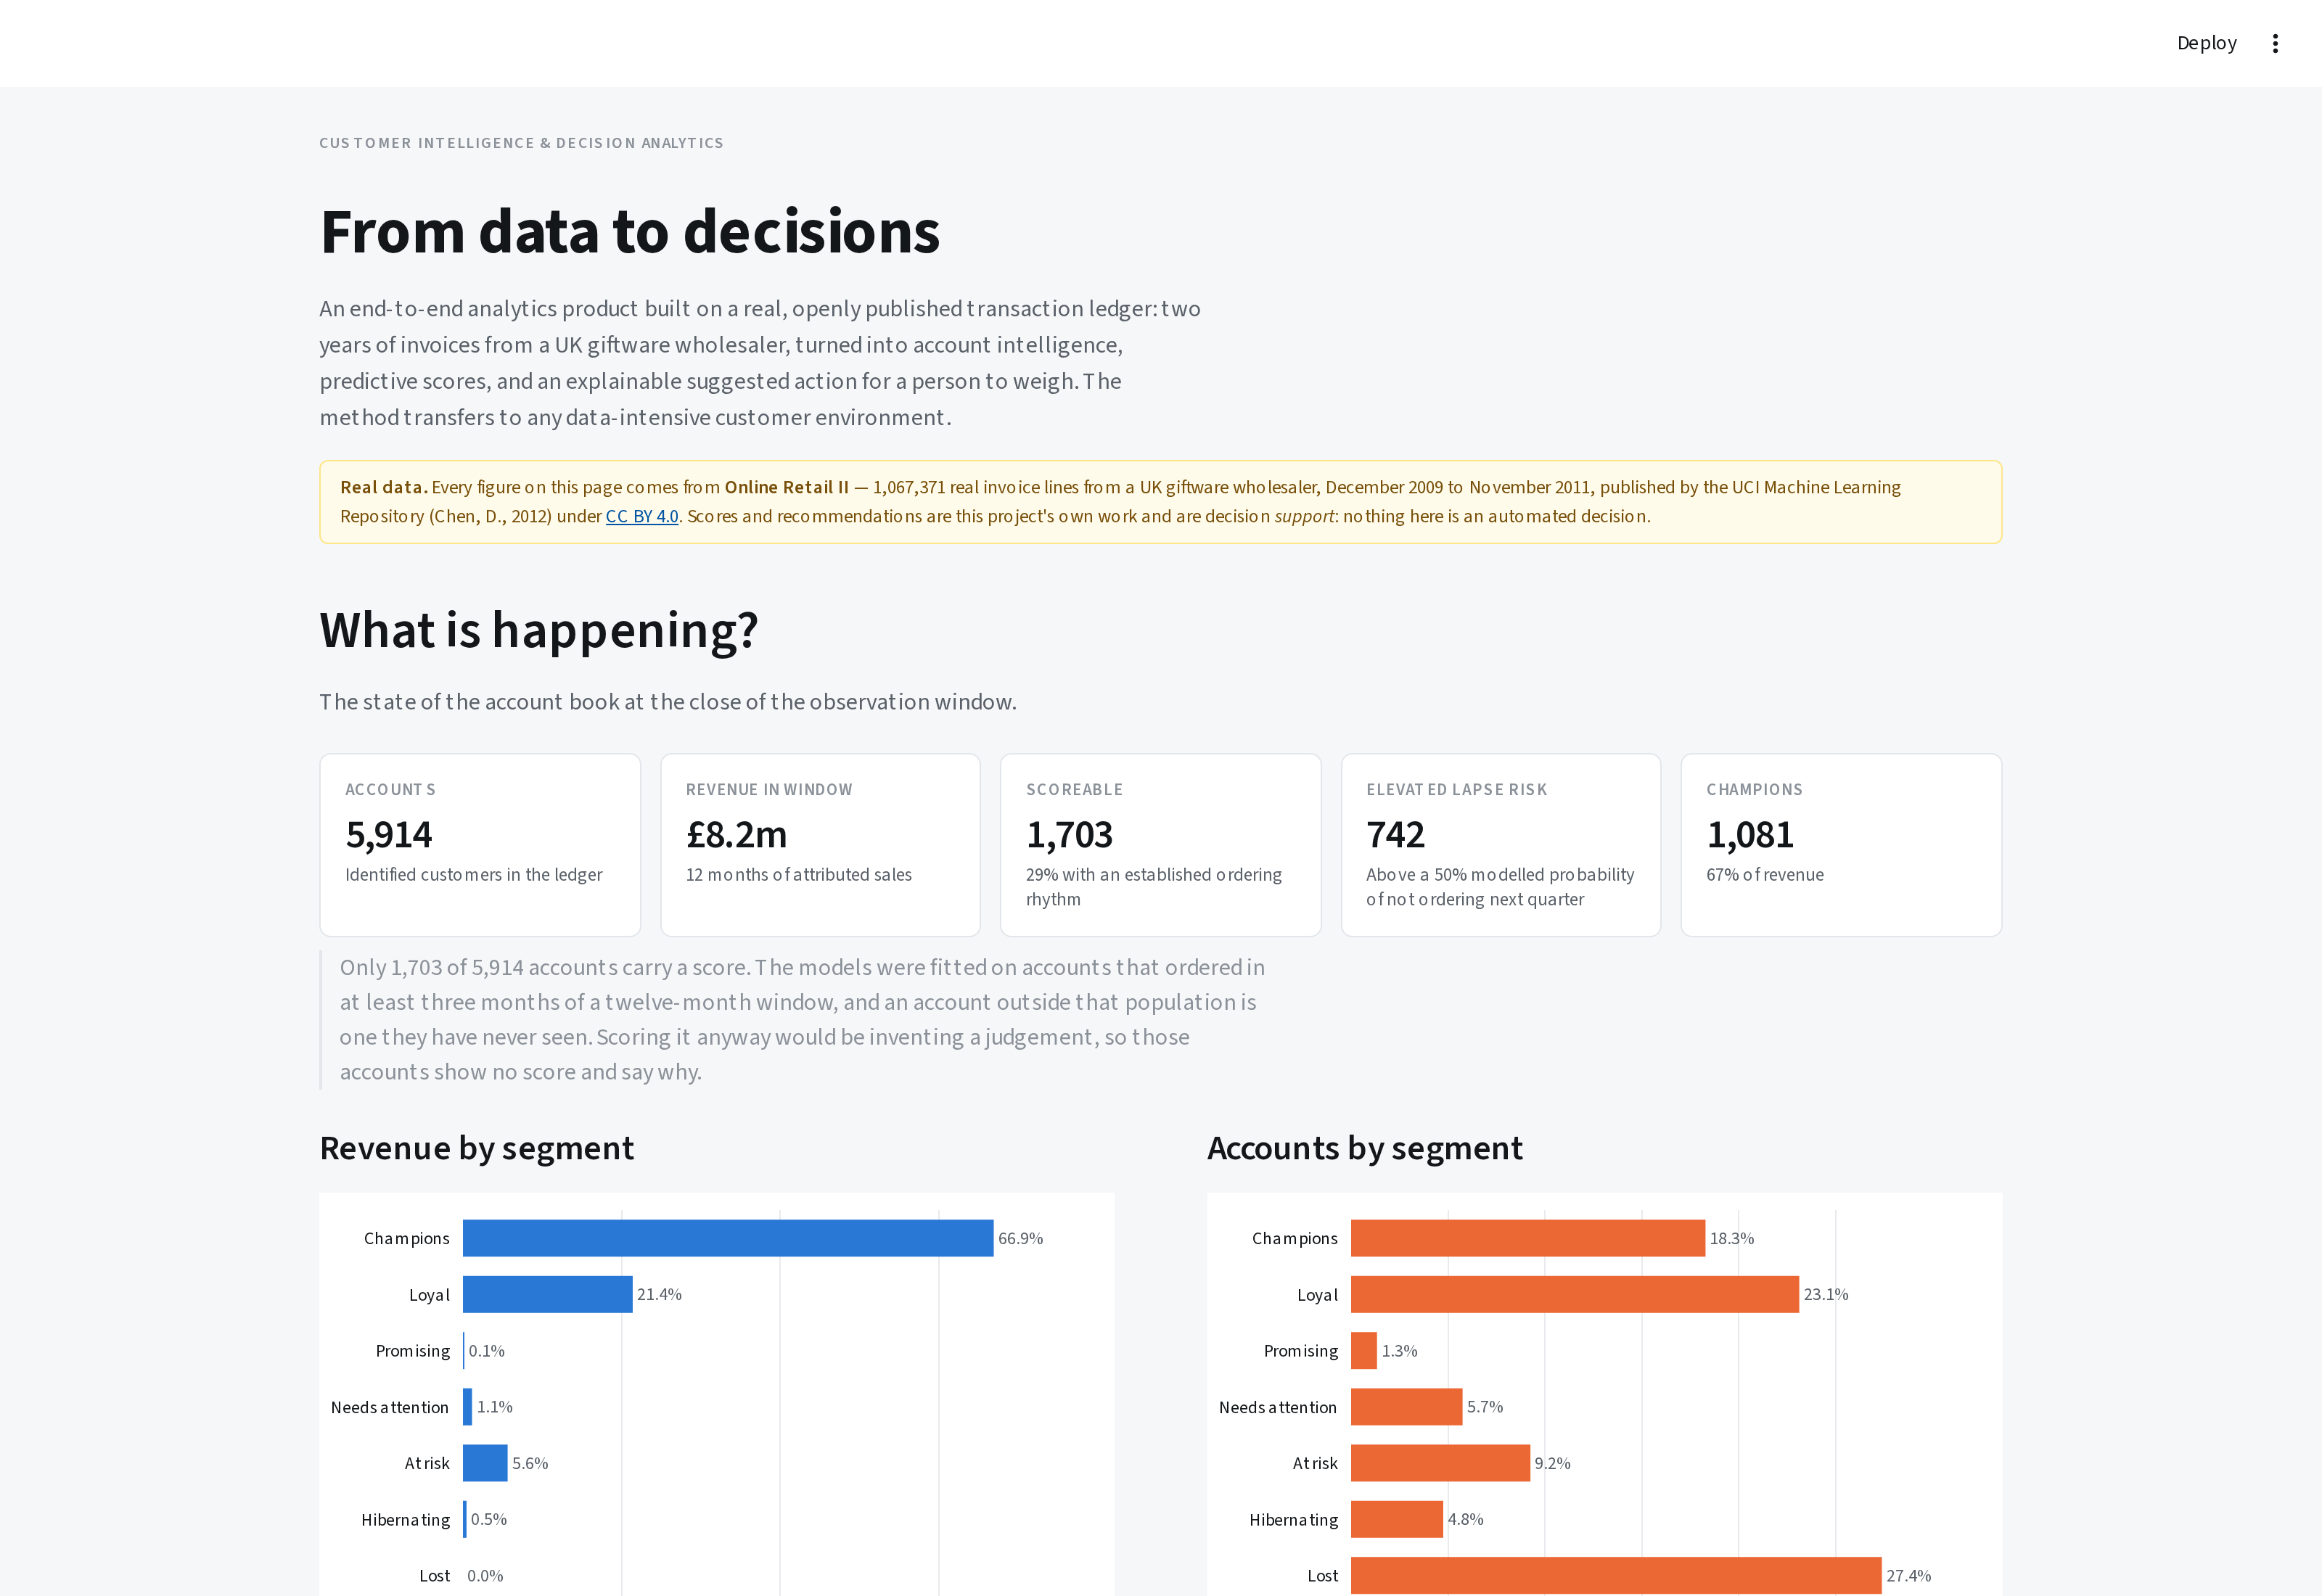Click the Elevated lapse risk 742 value
The height and width of the screenshot is (1596, 2322).
coord(1395,834)
